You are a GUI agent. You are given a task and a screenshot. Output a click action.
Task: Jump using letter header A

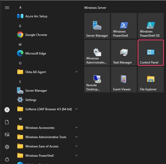[20, 7]
